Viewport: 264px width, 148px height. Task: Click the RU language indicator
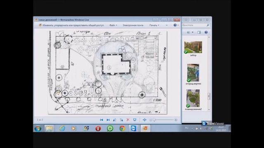(x=186, y=128)
